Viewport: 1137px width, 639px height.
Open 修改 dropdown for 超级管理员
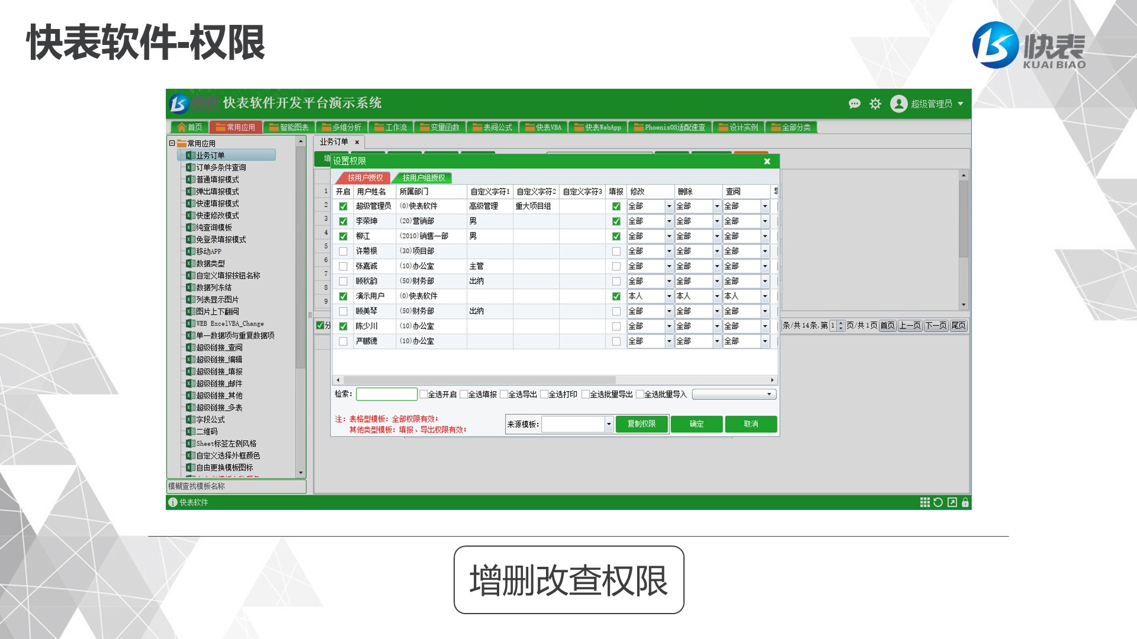669,206
